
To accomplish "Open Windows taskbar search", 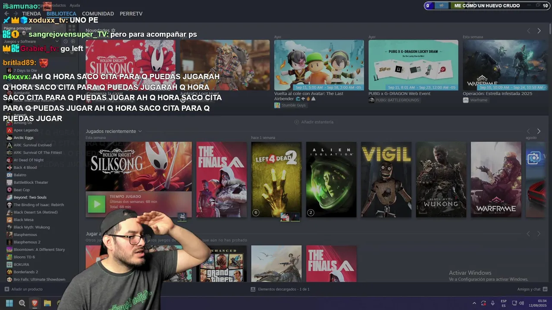I will click(x=22, y=303).
